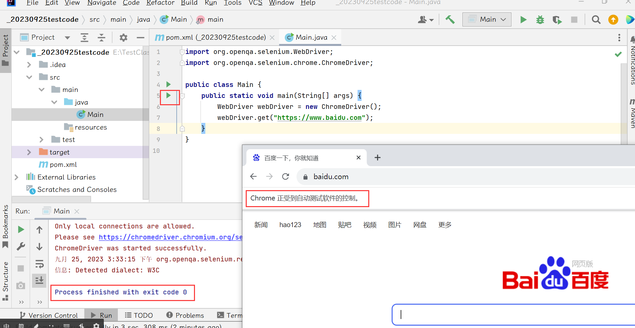635x328 pixels.
Task: Toggle the Bookmarks side tool window
Action: (x=5, y=226)
